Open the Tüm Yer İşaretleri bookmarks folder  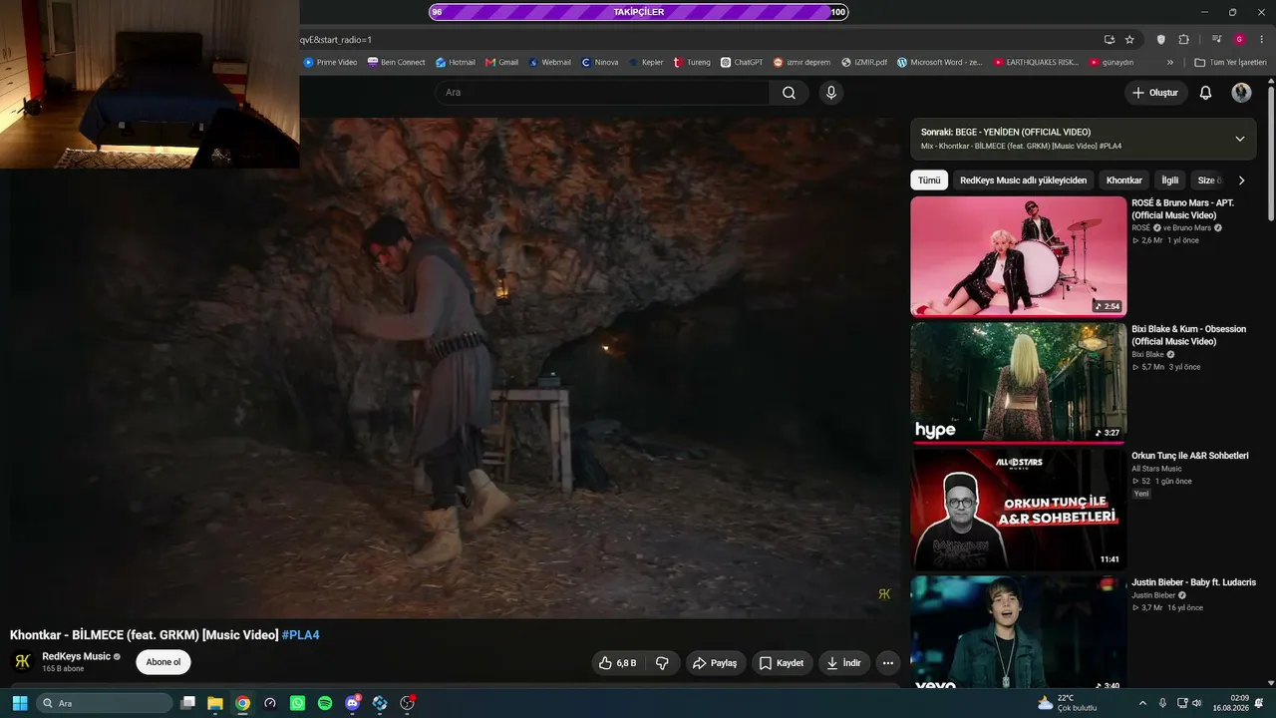1230,62
